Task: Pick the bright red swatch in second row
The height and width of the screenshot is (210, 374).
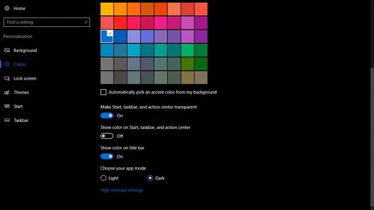Action: [x=120, y=23]
